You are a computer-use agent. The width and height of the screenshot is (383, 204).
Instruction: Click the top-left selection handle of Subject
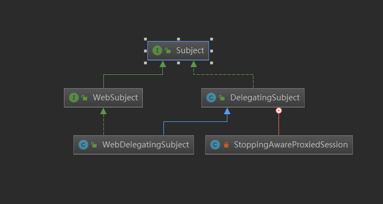tap(145, 39)
